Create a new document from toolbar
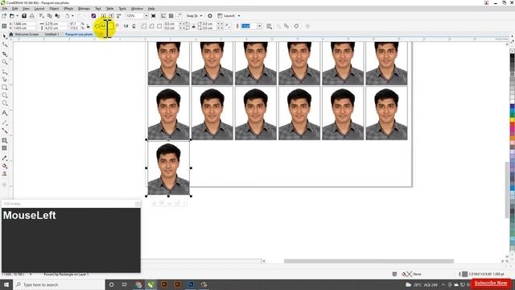 (4, 16)
